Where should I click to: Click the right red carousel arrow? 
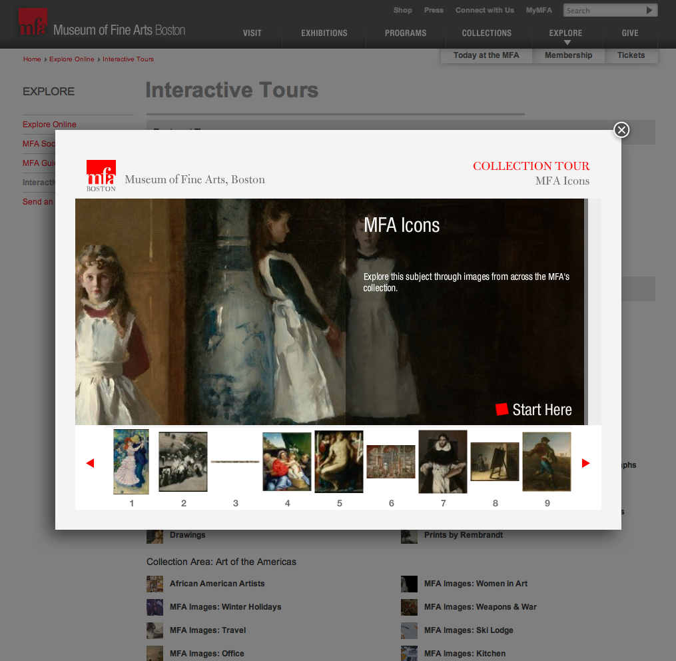click(586, 463)
